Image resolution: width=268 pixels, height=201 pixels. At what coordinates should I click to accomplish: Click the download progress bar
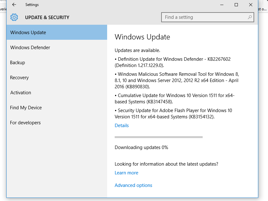coord(159,137)
